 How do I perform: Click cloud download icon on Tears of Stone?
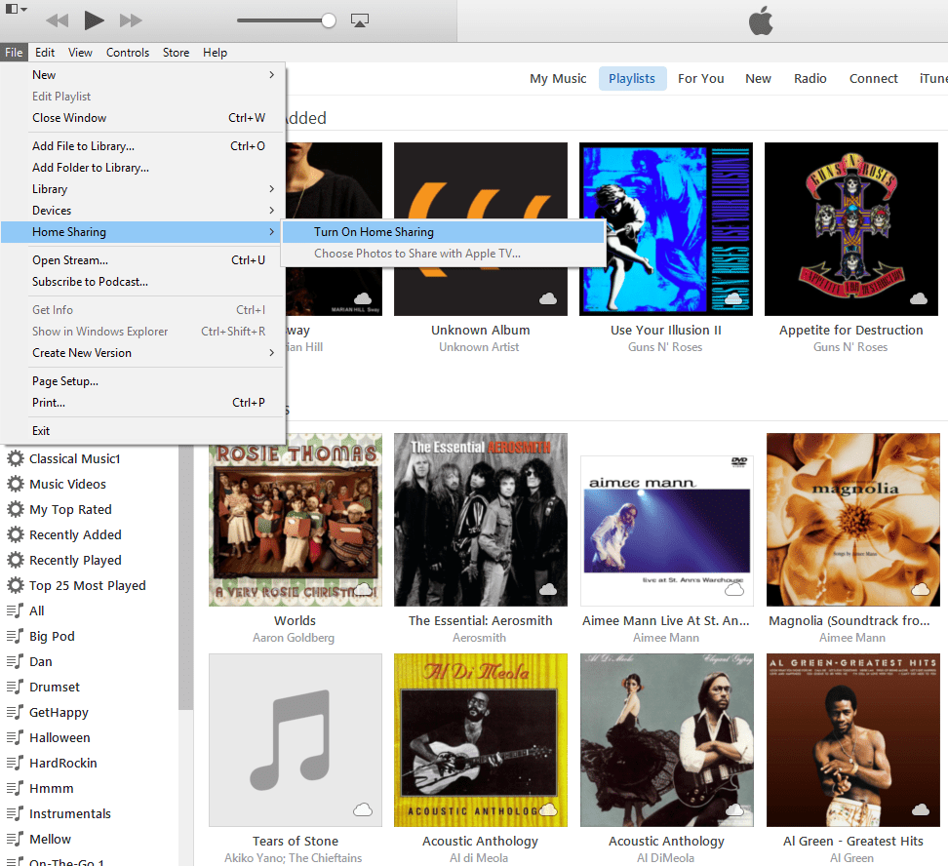363,809
